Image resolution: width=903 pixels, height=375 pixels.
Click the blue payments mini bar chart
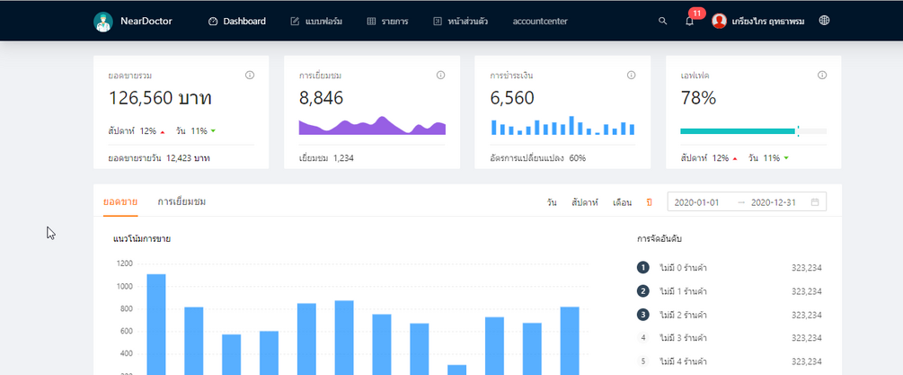(562, 126)
